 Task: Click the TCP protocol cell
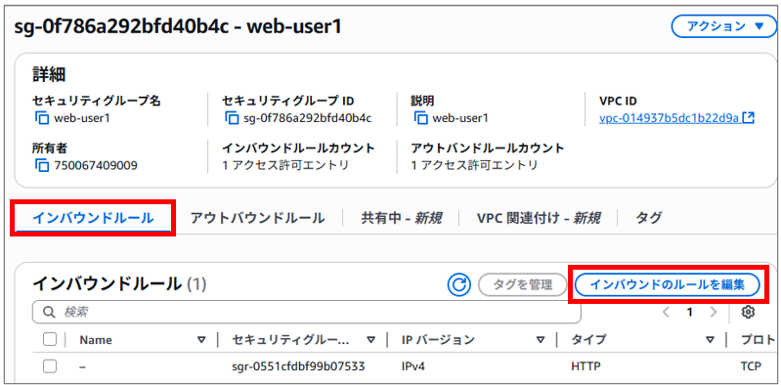tap(751, 367)
